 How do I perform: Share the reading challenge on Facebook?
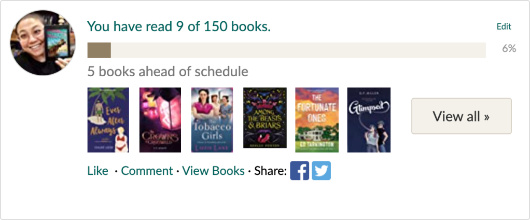299,171
